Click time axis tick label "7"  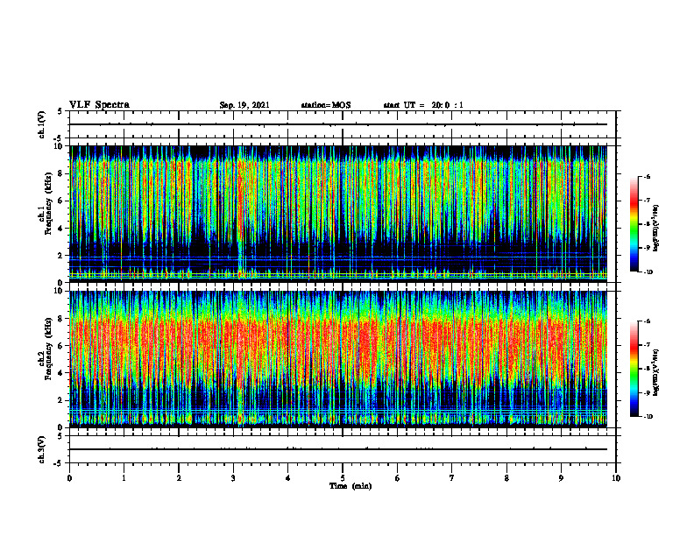click(x=452, y=478)
